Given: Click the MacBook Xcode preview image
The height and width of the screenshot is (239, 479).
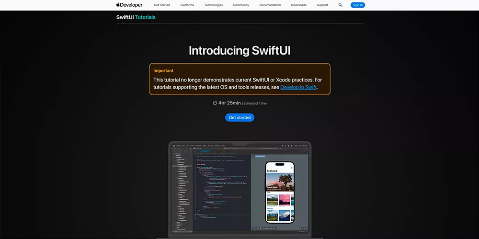Looking at the screenshot, I should (239, 190).
